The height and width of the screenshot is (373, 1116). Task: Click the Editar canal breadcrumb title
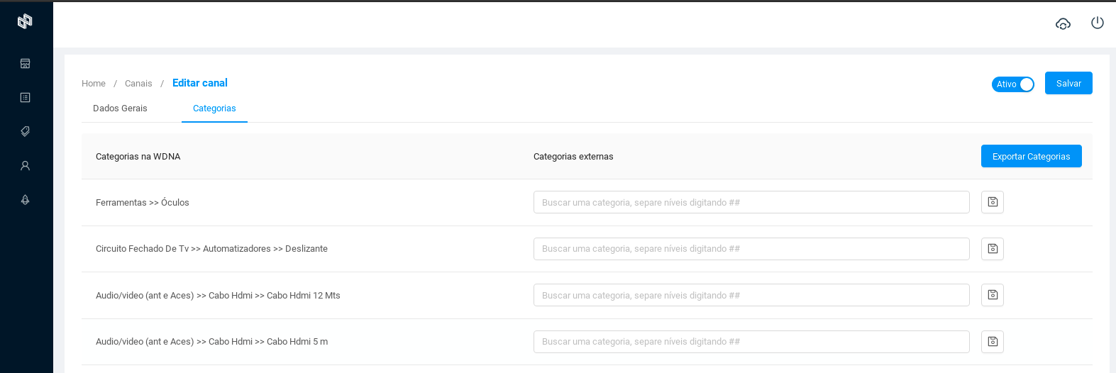(200, 83)
